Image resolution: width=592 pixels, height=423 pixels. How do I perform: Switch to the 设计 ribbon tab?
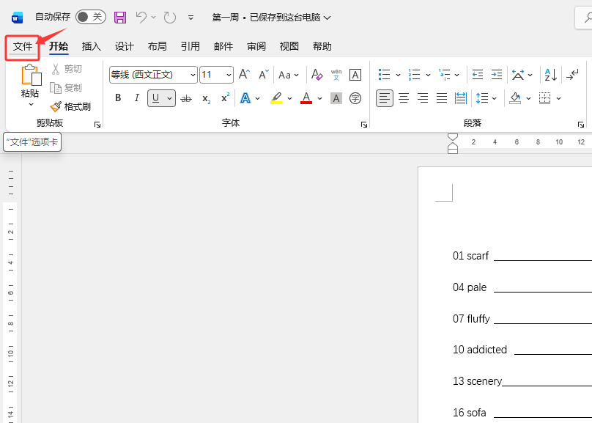click(x=125, y=47)
